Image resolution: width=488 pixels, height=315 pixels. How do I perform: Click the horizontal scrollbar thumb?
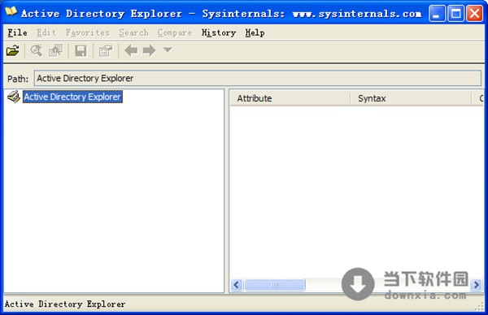[275, 285]
